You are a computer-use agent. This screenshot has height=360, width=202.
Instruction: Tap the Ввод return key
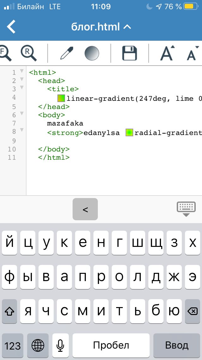click(x=177, y=345)
